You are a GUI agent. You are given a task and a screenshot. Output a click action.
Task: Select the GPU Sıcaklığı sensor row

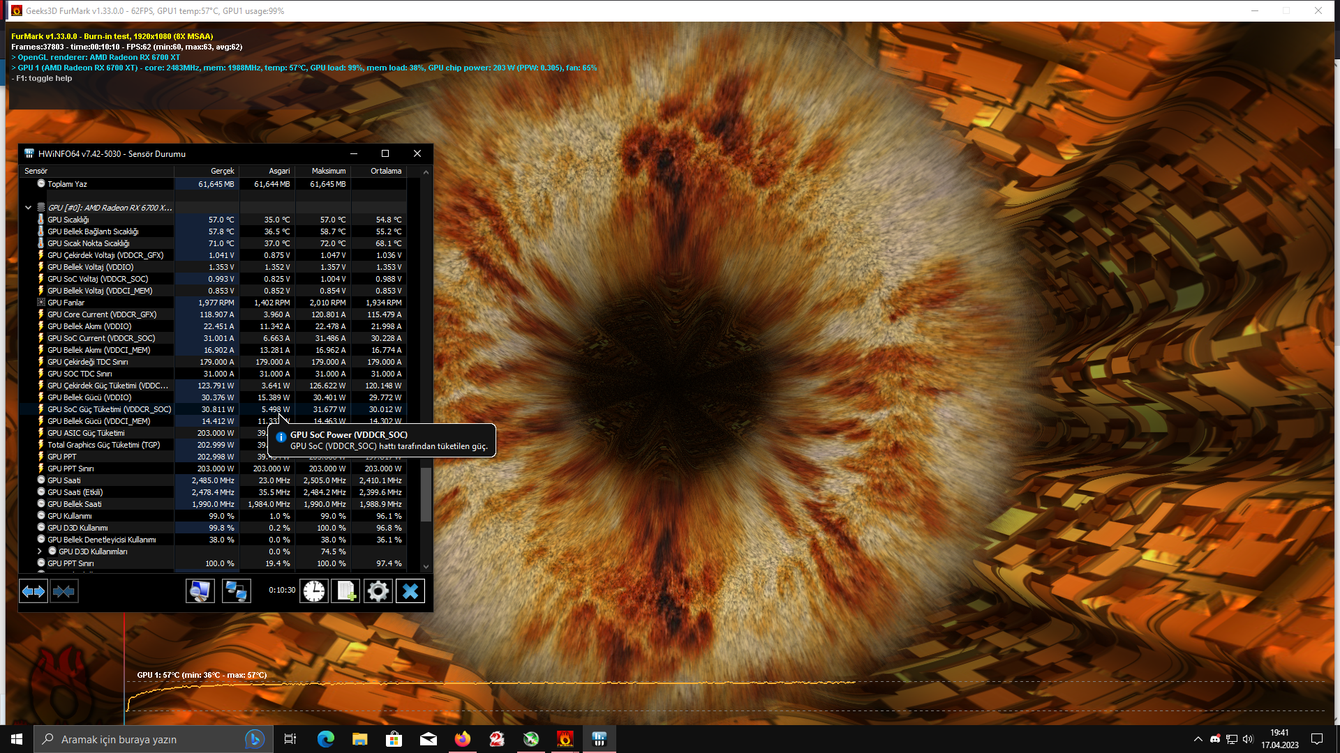[68, 220]
